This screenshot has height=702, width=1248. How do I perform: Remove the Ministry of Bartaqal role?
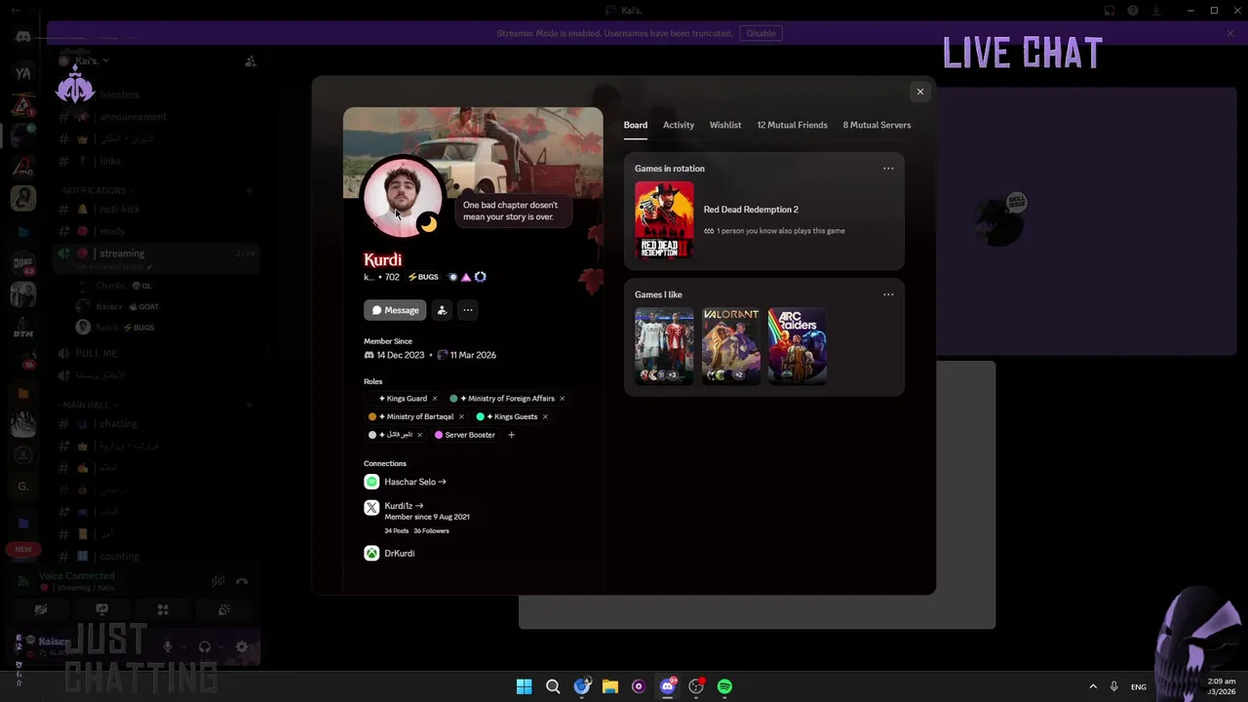461,416
